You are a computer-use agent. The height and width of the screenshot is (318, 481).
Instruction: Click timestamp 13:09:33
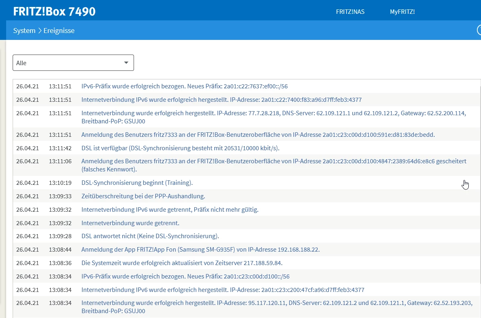[x=60, y=196]
